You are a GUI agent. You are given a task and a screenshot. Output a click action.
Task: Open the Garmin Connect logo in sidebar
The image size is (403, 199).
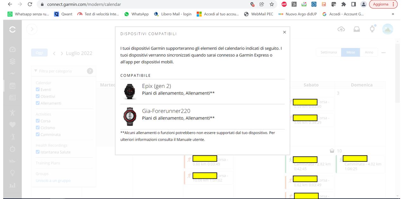pyautogui.click(x=12, y=29)
